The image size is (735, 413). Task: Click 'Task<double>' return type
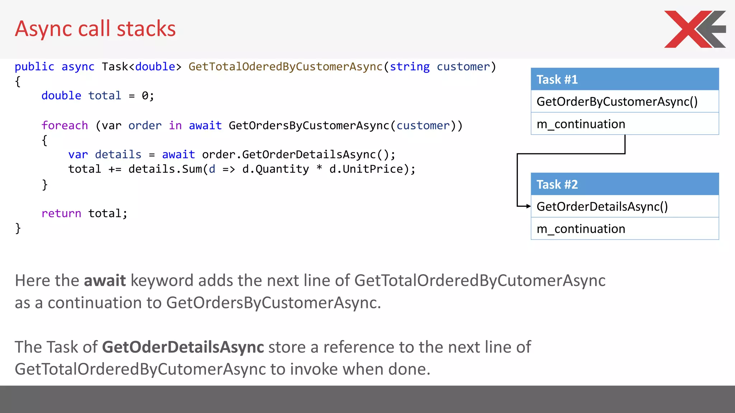pos(142,67)
